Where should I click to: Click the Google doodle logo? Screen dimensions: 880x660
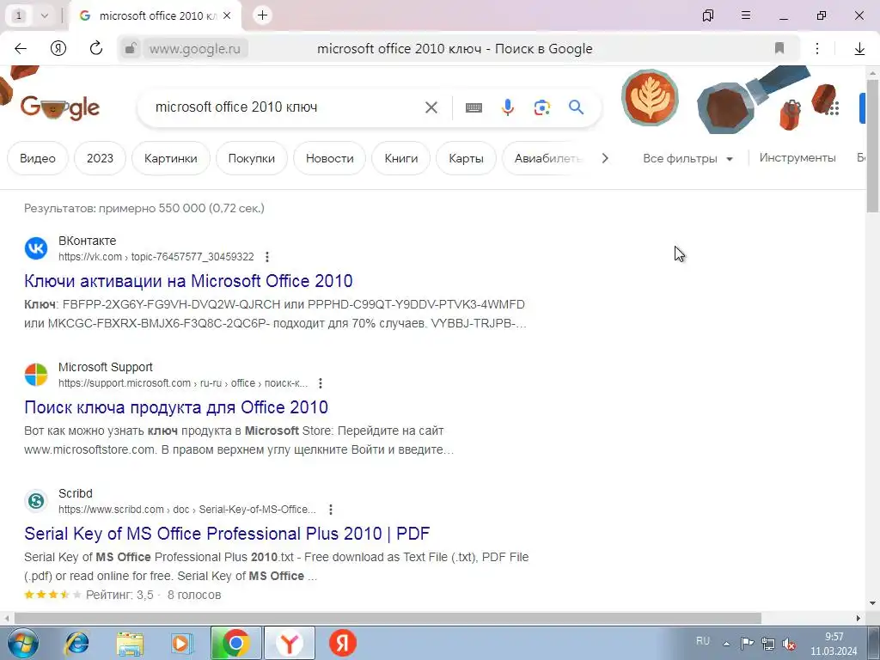(59, 107)
